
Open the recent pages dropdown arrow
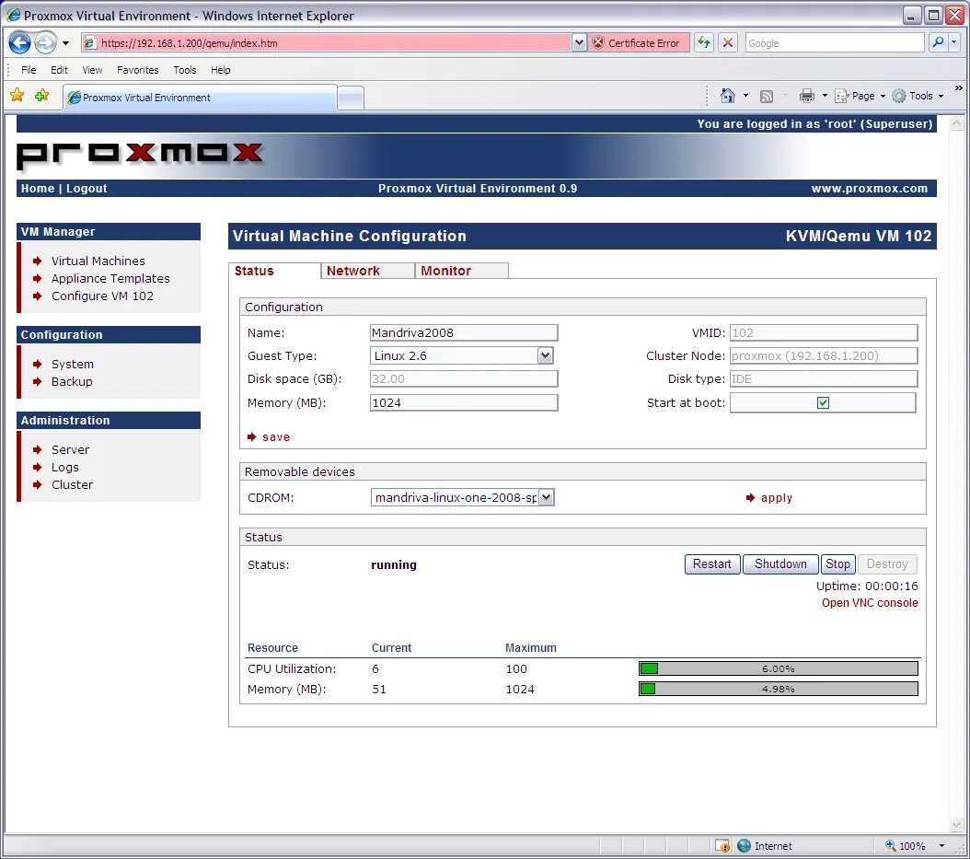[x=65, y=43]
